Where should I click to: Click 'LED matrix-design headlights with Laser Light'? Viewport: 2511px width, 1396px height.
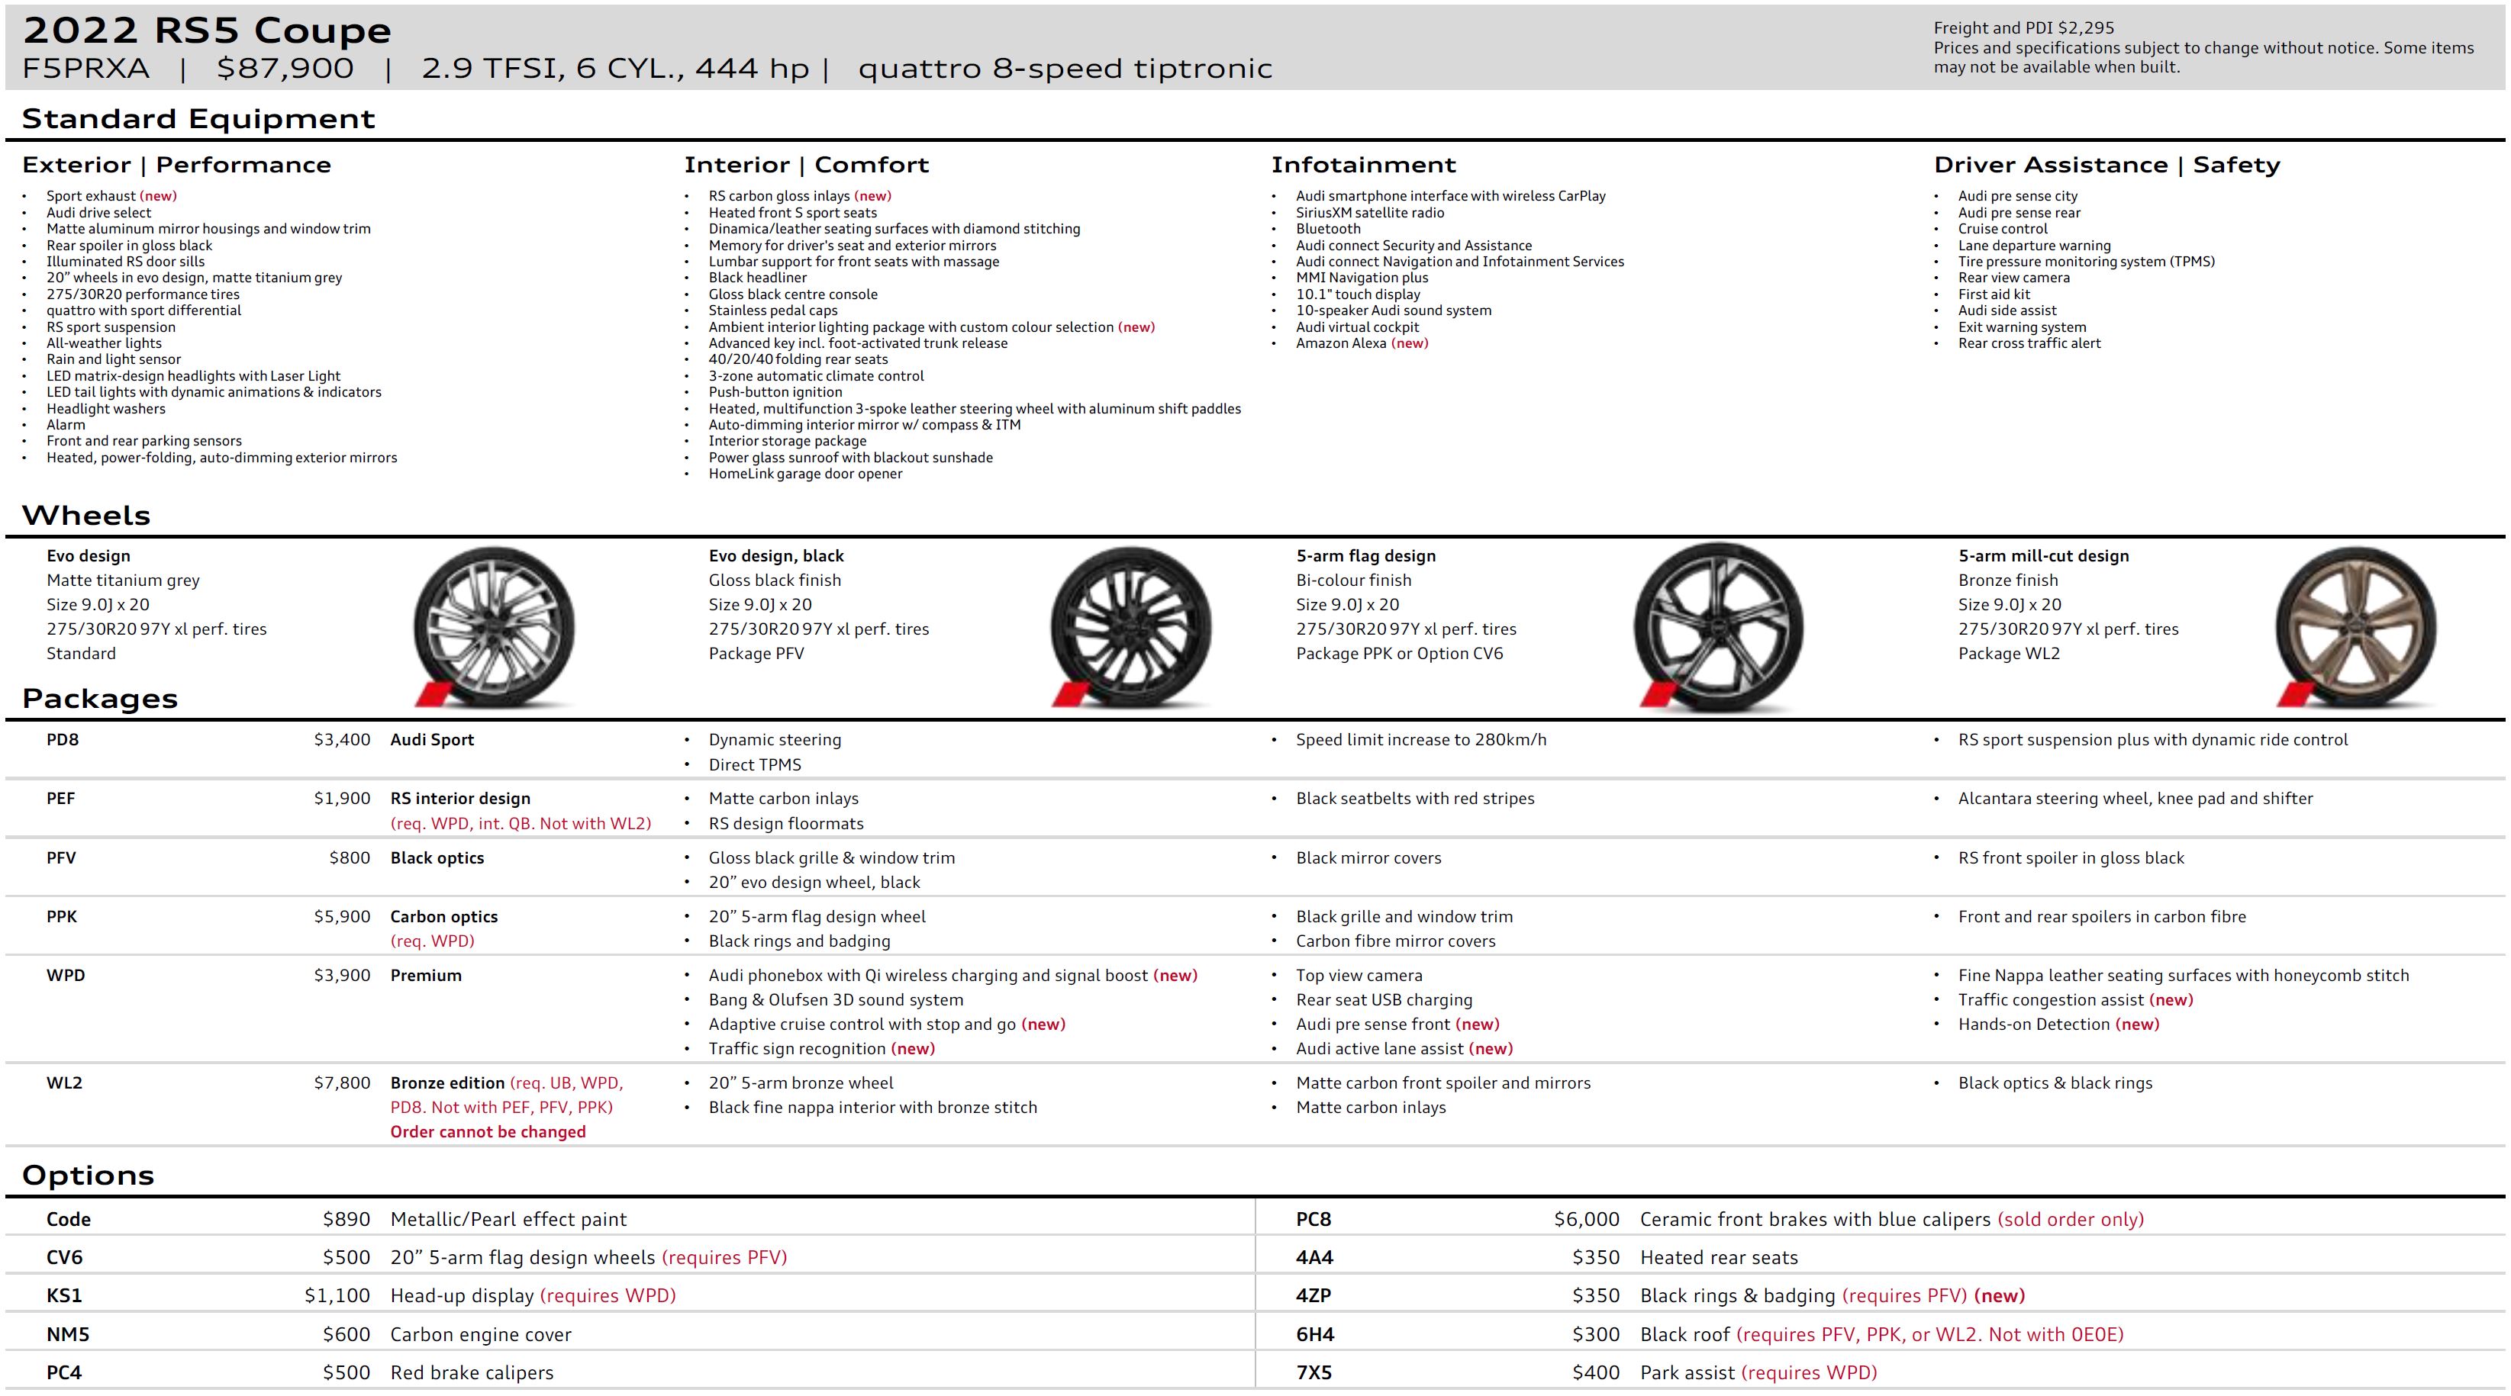(x=193, y=376)
